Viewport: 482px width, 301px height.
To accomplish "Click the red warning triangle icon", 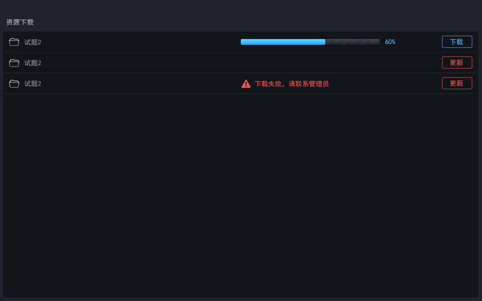I will click(x=246, y=84).
